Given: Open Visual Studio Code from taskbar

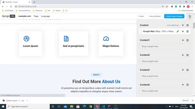Looking at the screenshot, I should [103, 106].
